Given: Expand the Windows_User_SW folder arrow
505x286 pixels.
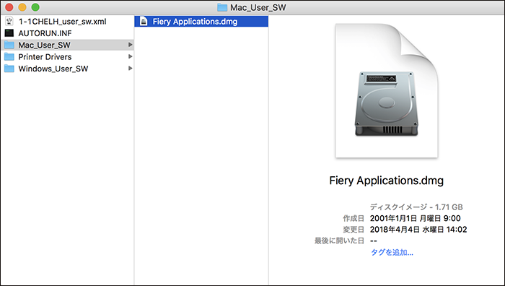Looking at the screenshot, I should 130,69.
